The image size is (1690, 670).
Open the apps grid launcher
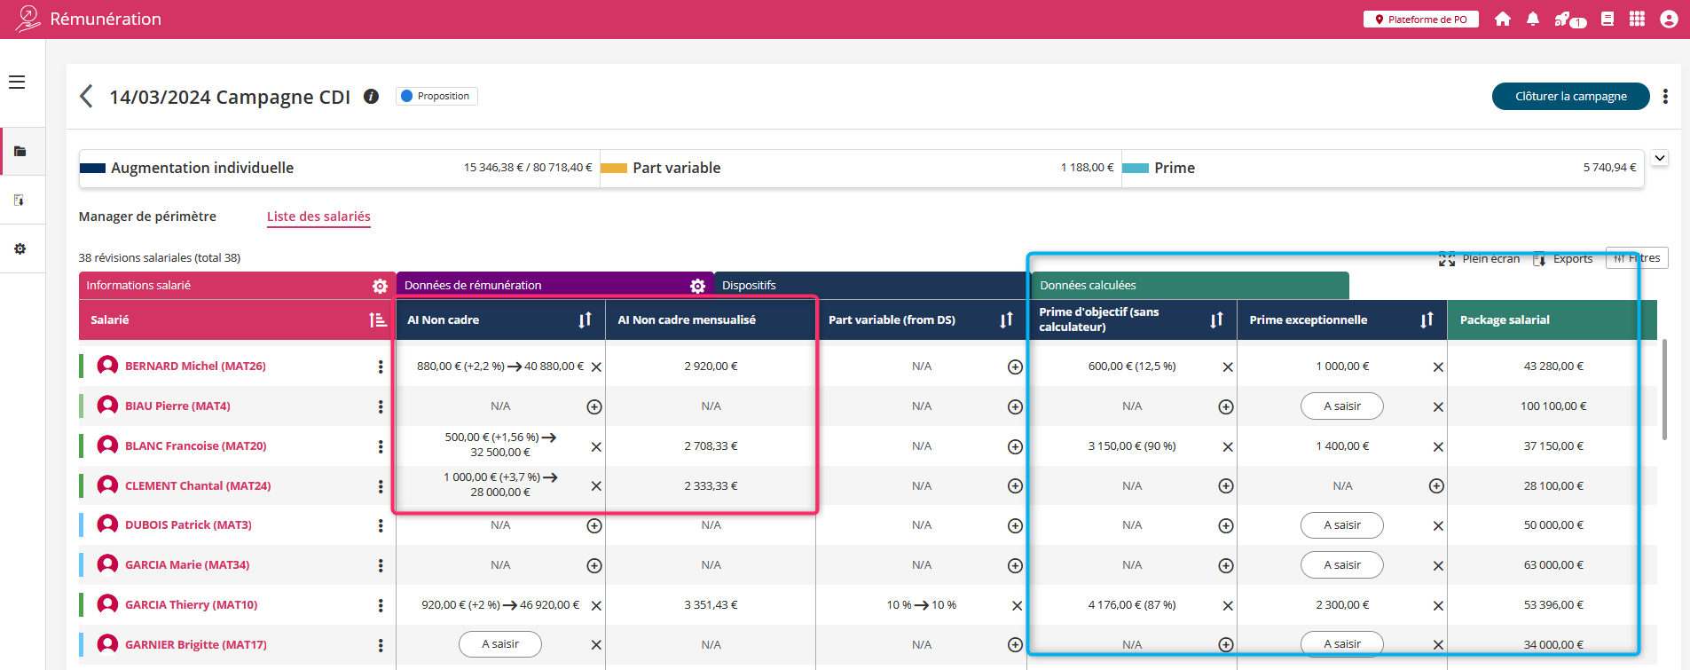1638,20
